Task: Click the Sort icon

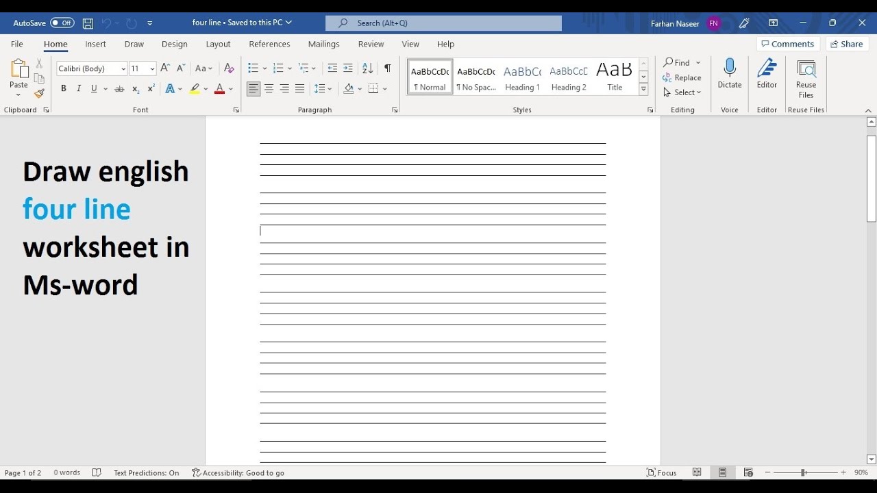Action: pyautogui.click(x=368, y=68)
